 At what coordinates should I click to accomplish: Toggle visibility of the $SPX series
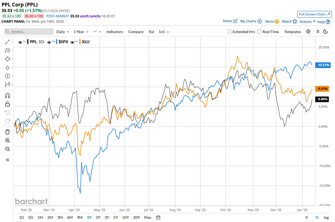pyautogui.click(x=49, y=42)
